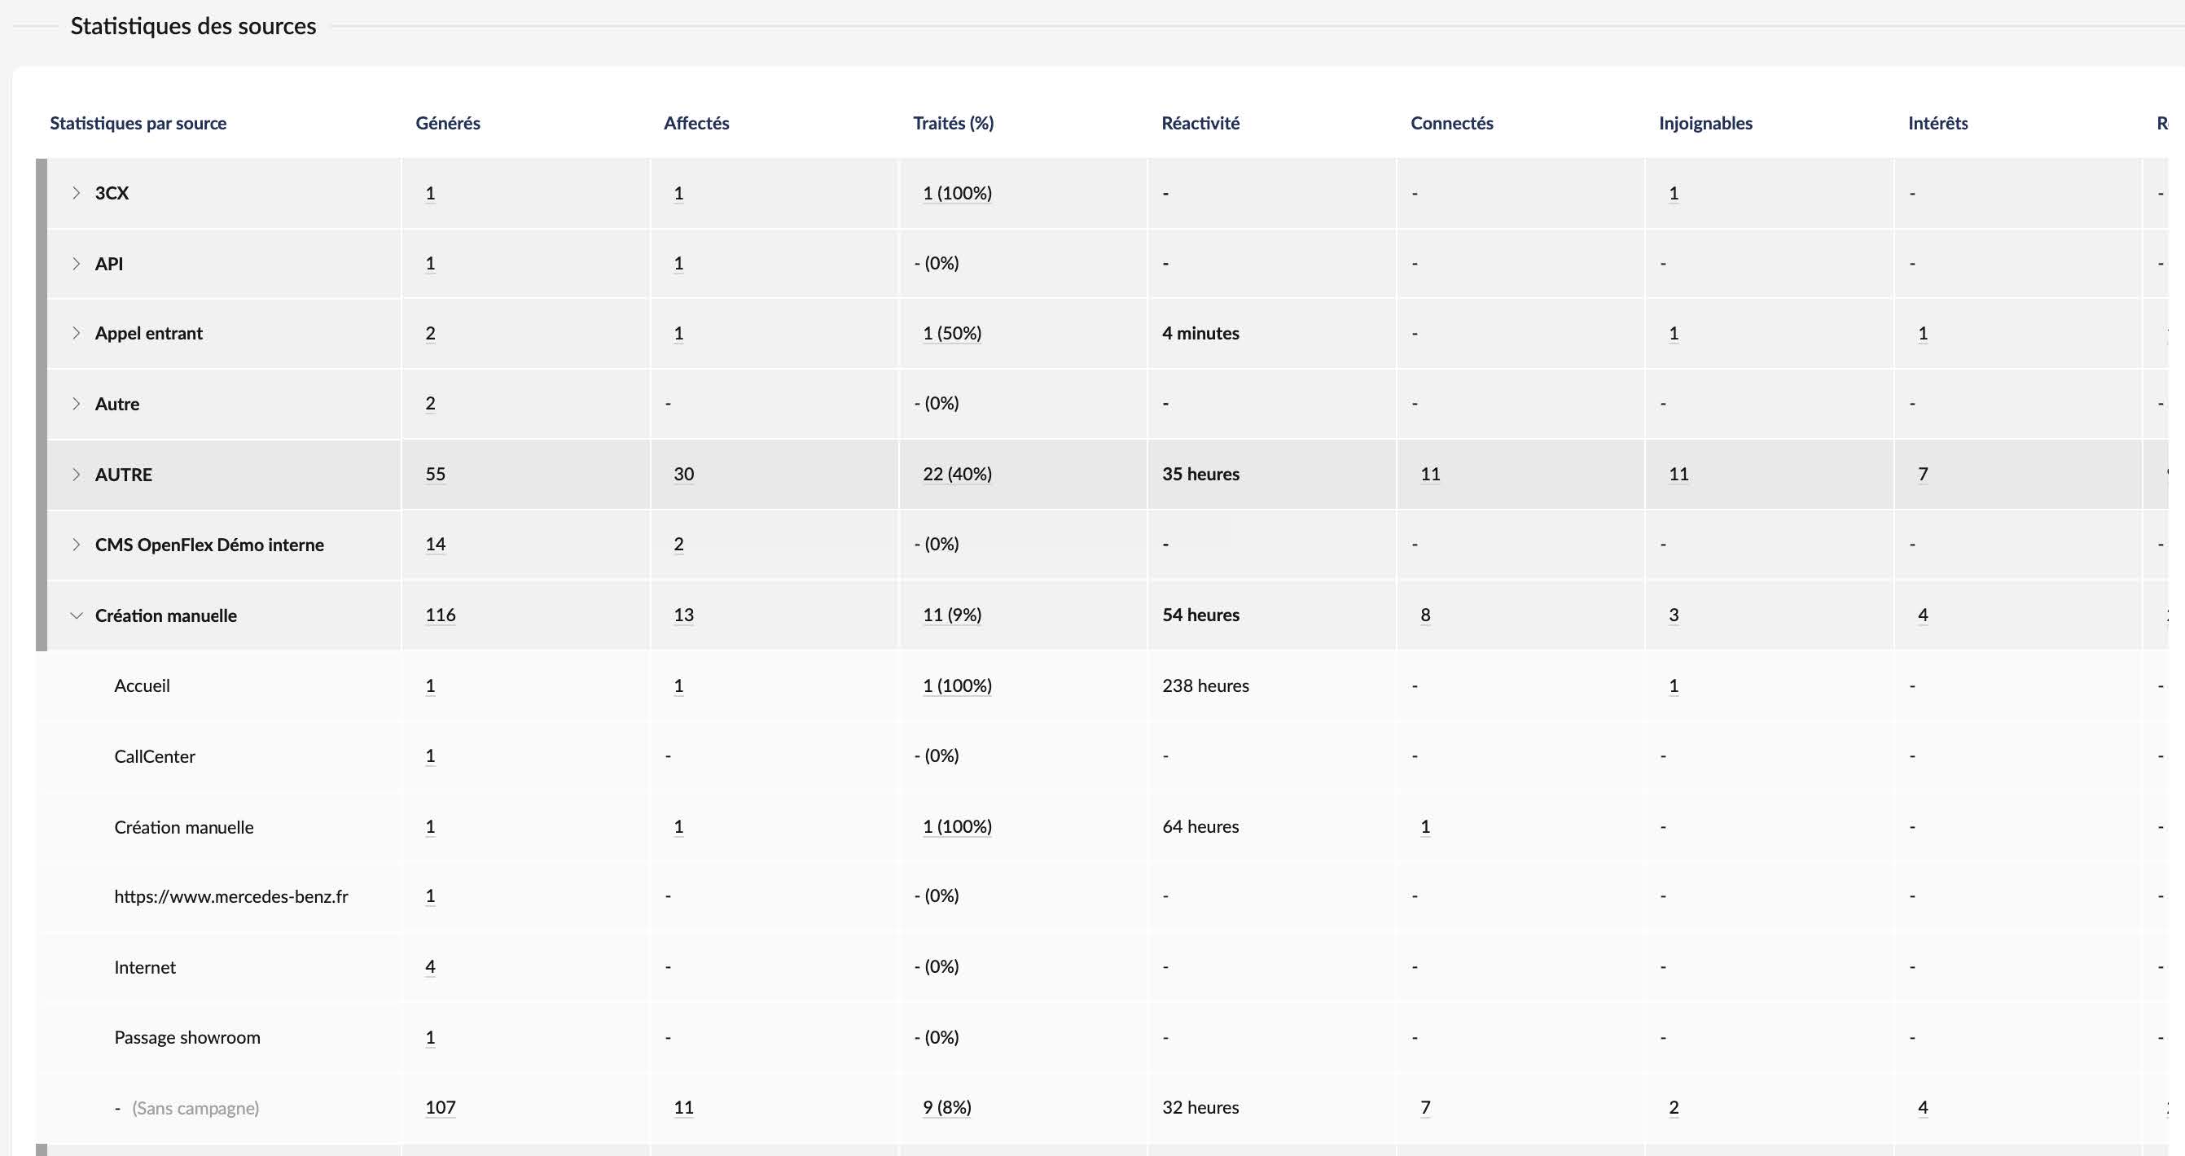Viewport: 2185px width, 1156px height.
Task: Open the 4 Générés count for Internet
Action: click(x=430, y=967)
